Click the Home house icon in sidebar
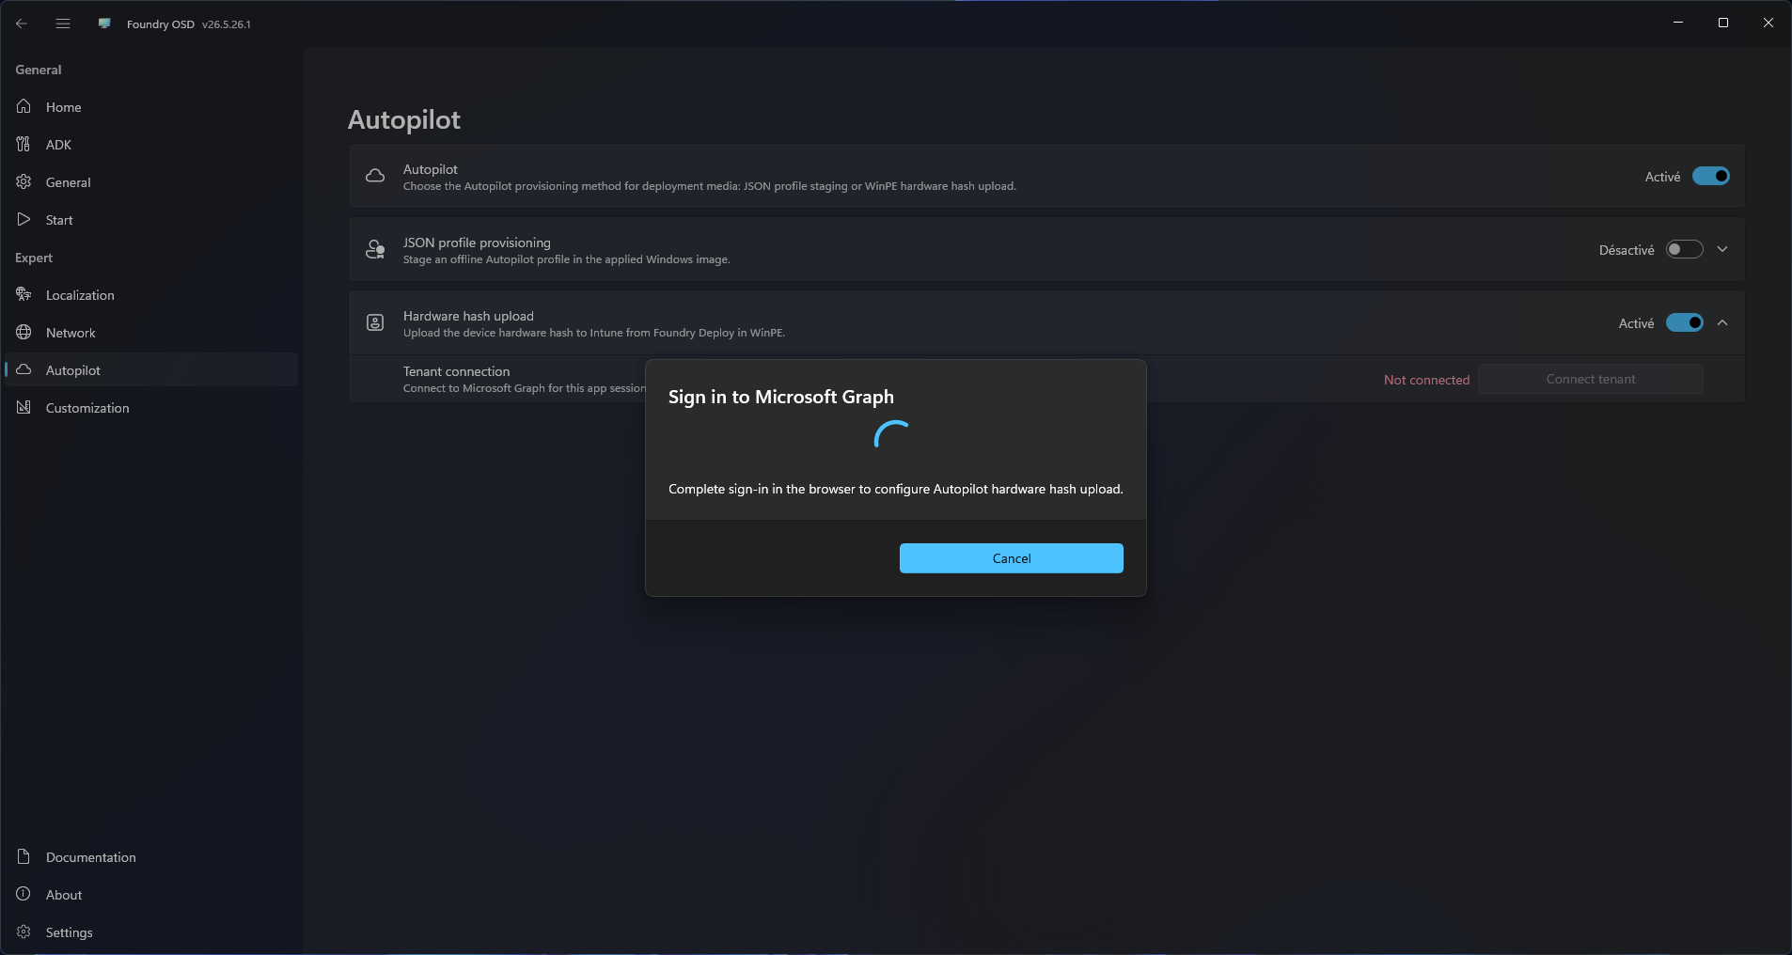This screenshot has width=1792, height=955. 24,106
